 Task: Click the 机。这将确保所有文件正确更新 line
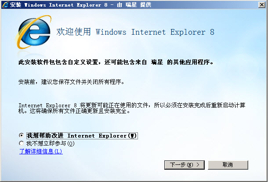[74, 111]
